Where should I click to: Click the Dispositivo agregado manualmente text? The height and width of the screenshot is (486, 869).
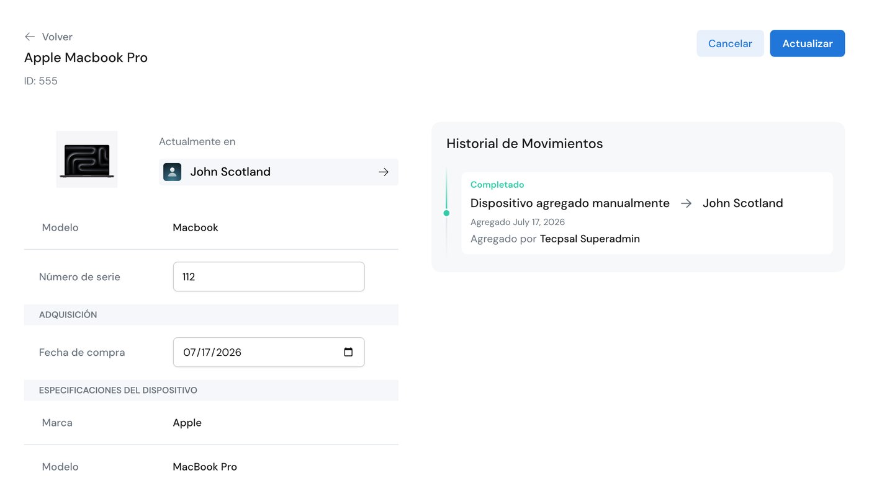(570, 203)
